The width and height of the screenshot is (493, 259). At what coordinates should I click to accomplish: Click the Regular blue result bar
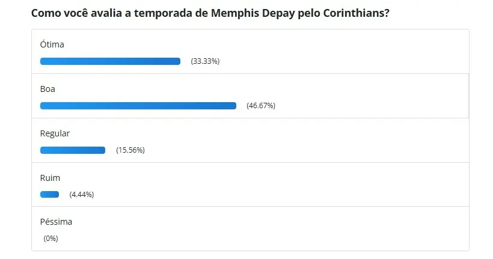pyautogui.click(x=72, y=150)
